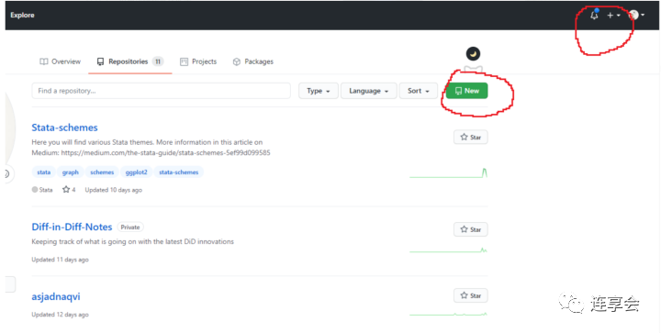Click the Stata-schemes description text

(151, 148)
